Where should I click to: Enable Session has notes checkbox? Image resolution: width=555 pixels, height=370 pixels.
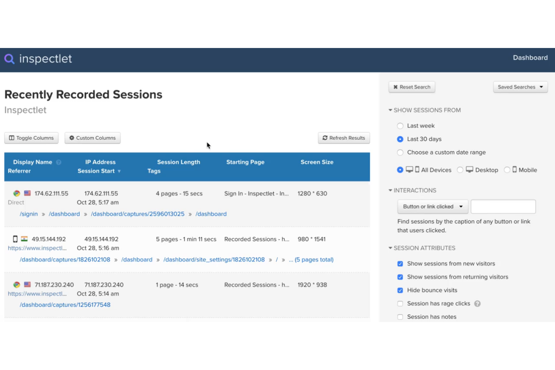pyautogui.click(x=400, y=317)
